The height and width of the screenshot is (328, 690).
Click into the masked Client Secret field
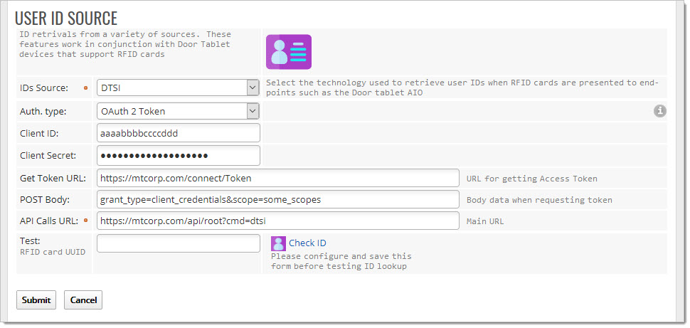(178, 155)
